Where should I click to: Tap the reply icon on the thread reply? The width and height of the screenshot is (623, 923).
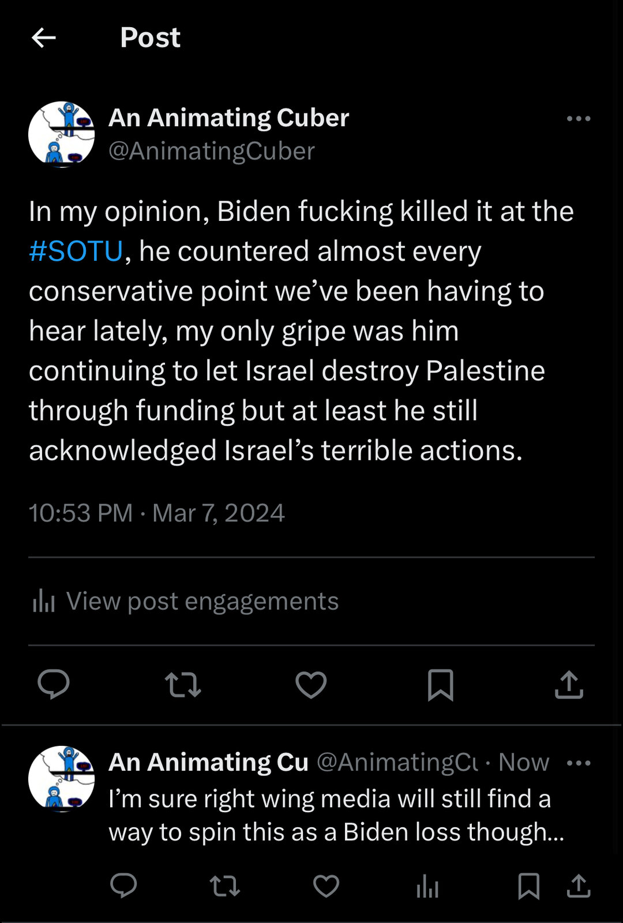pos(123,886)
